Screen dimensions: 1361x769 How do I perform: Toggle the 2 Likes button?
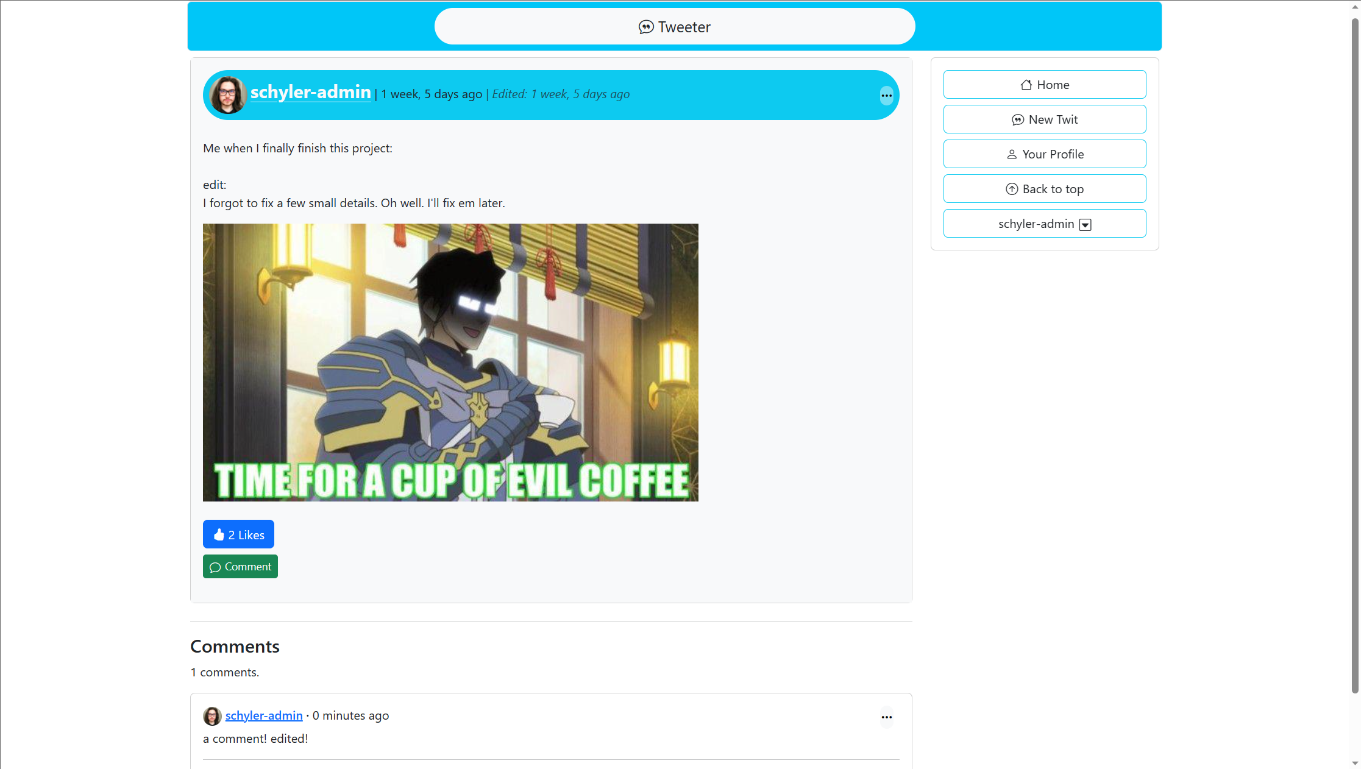(238, 534)
